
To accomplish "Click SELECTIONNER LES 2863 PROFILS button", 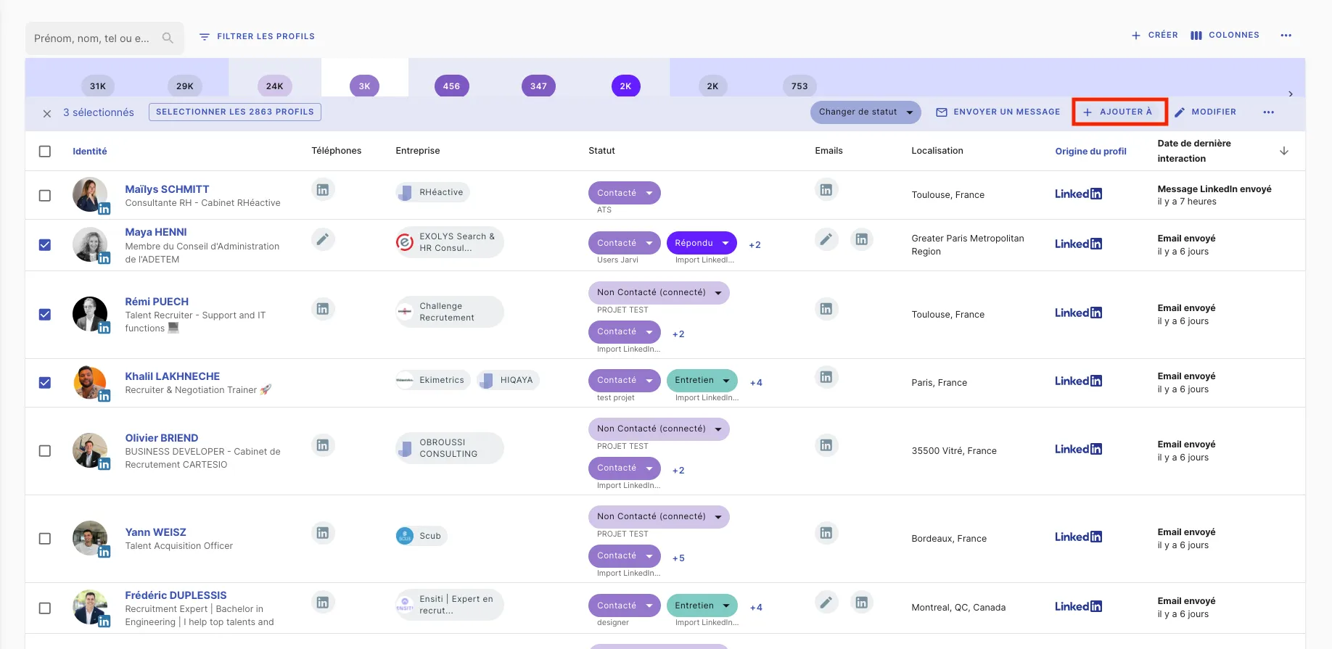I will 234,112.
